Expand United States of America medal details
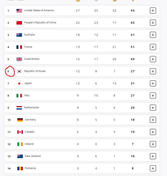Image resolution: width=167 pixels, height=176 pixels. tap(153, 11)
